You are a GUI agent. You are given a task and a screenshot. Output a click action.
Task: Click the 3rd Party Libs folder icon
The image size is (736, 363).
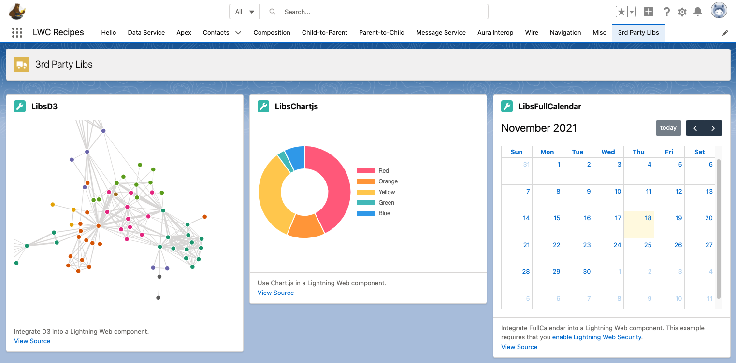click(x=21, y=64)
